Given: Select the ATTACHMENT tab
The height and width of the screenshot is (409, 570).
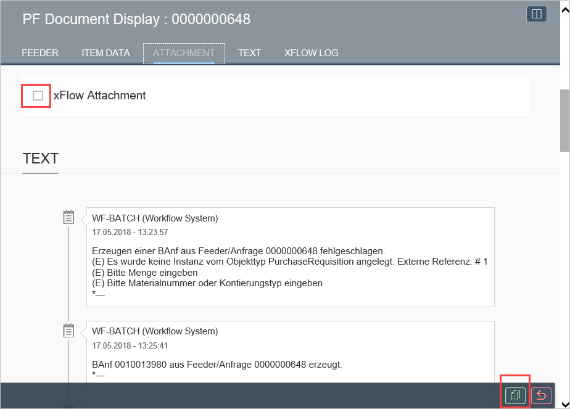Looking at the screenshot, I should [184, 53].
